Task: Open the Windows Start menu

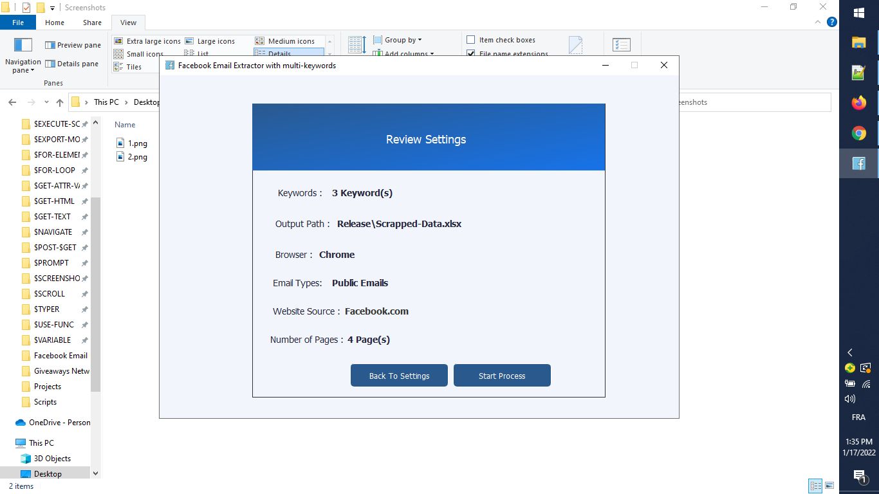Action: tap(859, 13)
